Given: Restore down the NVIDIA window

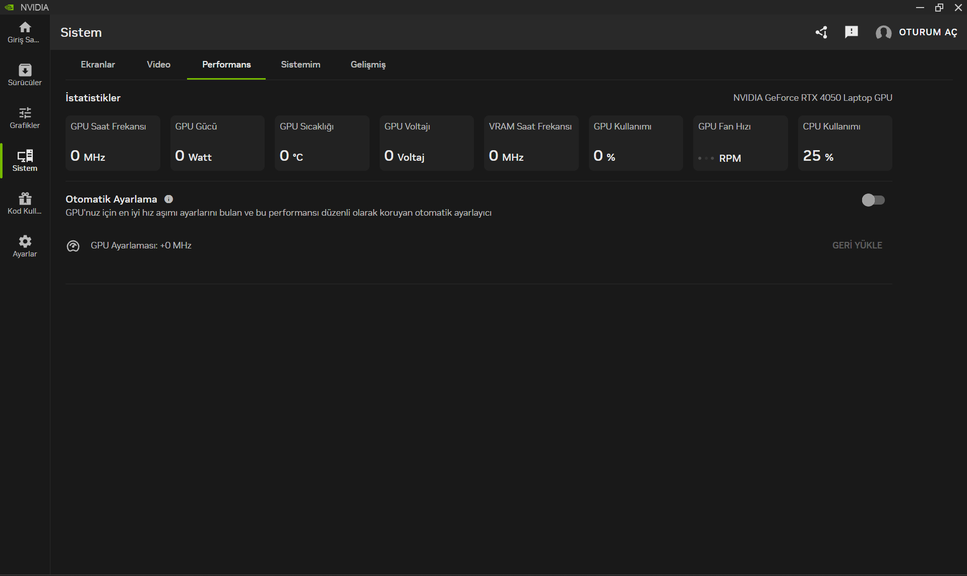Looking at the screenshot, I should tap(939, 7).
